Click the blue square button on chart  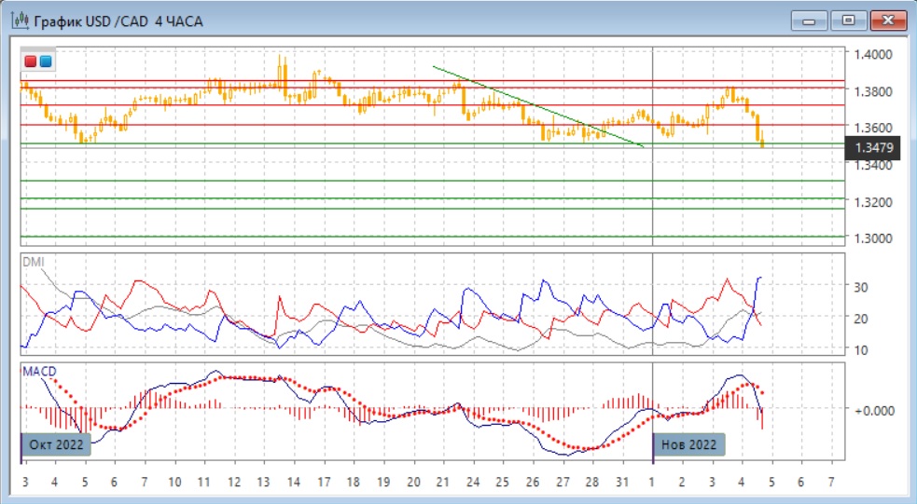click(x=45, y=61)
